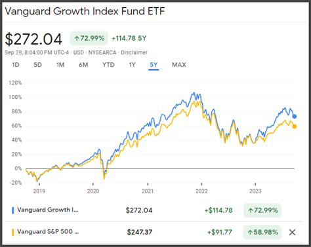This screenshot has height=247, width=311.
Task: Switch to the 5D time range
Action: 37,65
